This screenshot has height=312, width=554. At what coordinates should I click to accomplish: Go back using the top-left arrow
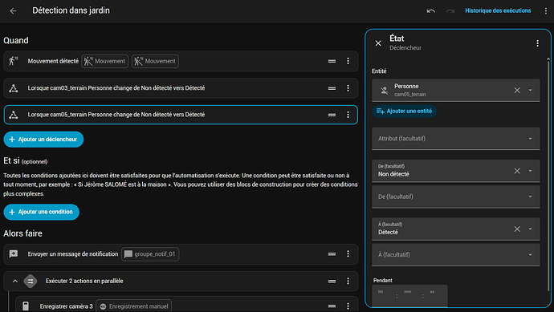pos(13,11)
